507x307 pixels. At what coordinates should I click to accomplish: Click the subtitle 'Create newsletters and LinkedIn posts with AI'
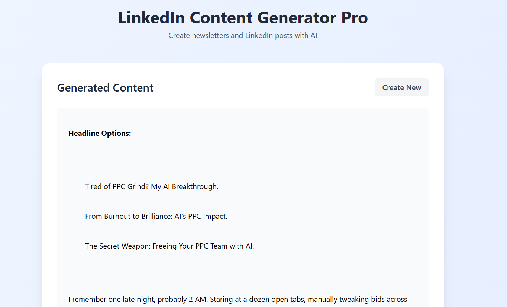click(x=243, y=35)
